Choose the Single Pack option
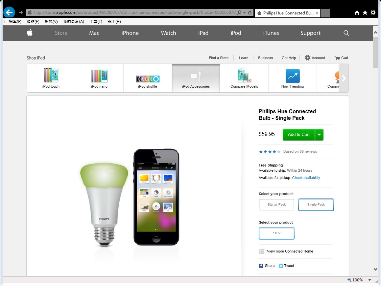The height and width of the screenshot is (286, 381). click(x=316, y=205)
